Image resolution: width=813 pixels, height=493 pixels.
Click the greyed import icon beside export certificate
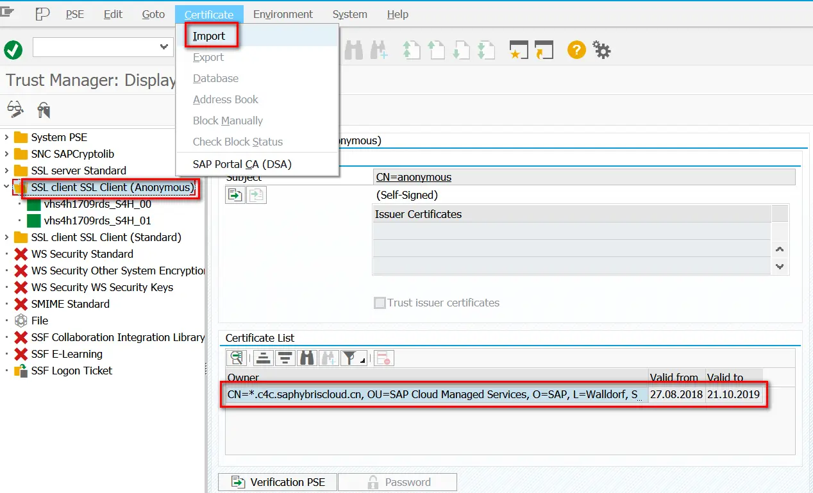pyautogui.click(x=257, y=195)
